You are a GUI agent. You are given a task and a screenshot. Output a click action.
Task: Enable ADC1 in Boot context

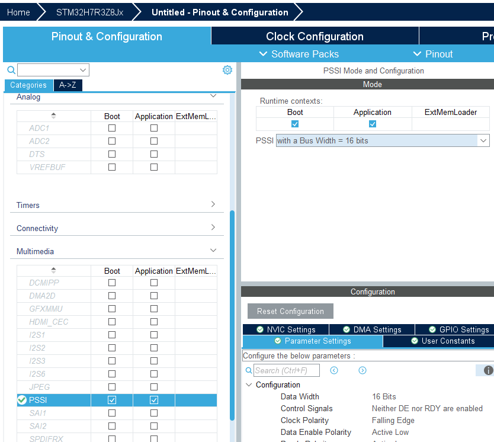[111, 128]
